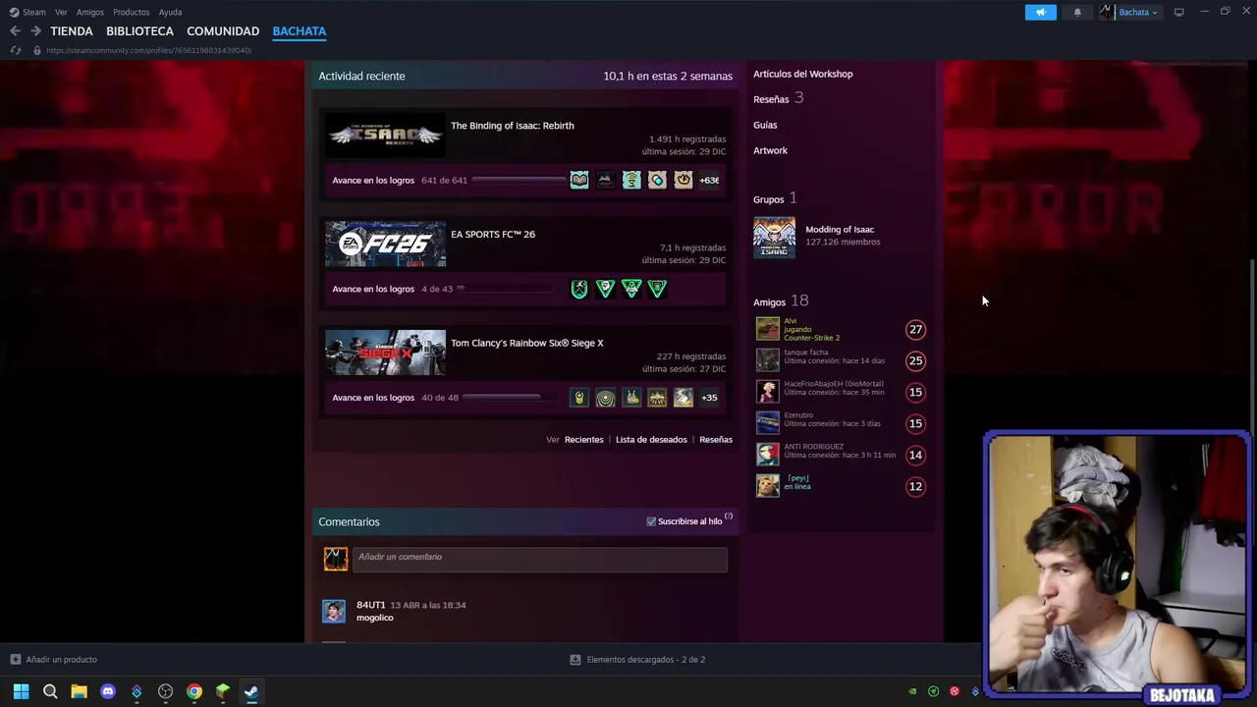Go to the TIENDA tab
The height and width of the screenshot is (707, 1257).
(x=72, y=31)
